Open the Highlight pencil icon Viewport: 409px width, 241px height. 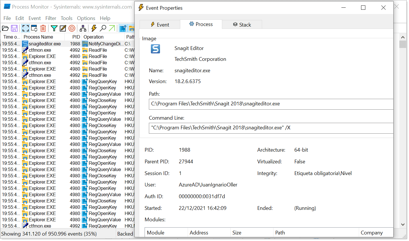[63, 28]
